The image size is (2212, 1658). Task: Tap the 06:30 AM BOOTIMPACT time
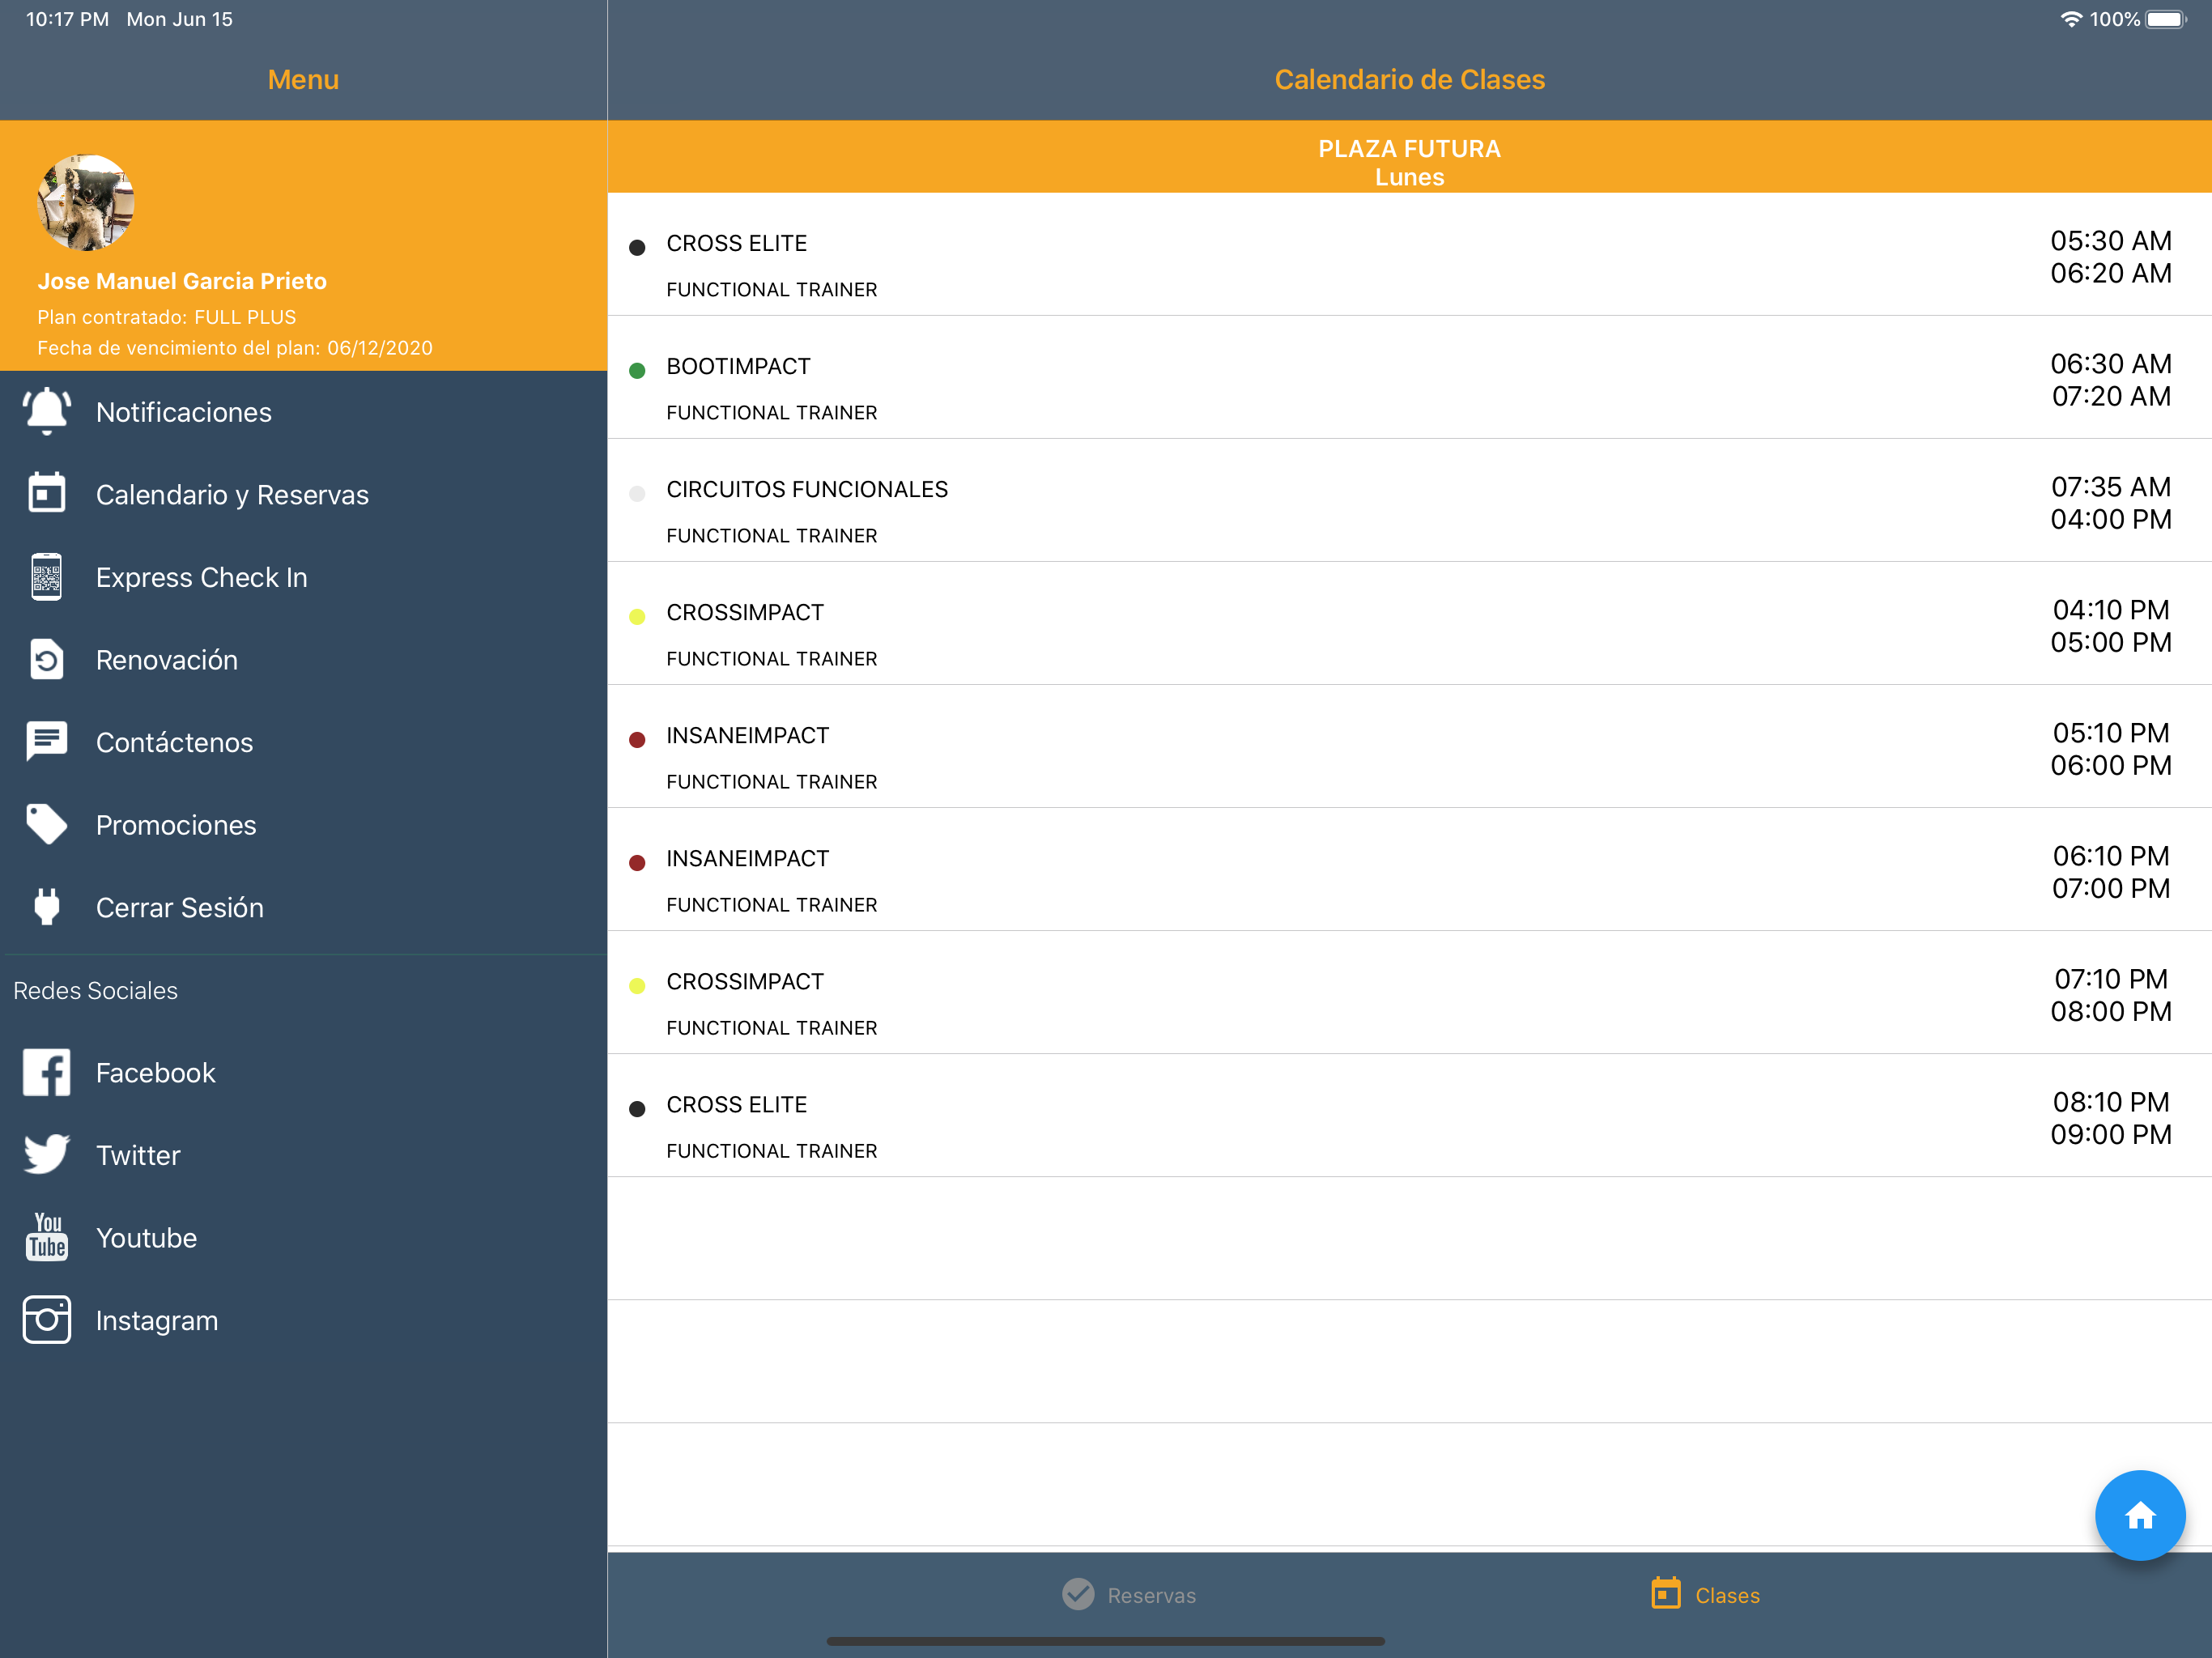[x=2110, y=363]
